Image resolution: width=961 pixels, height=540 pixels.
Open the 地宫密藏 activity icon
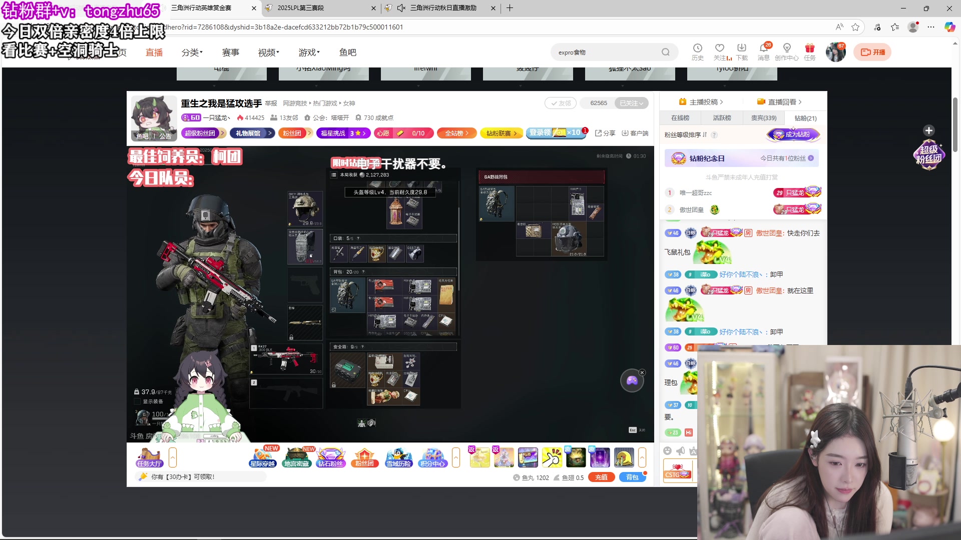pos(297,457)
